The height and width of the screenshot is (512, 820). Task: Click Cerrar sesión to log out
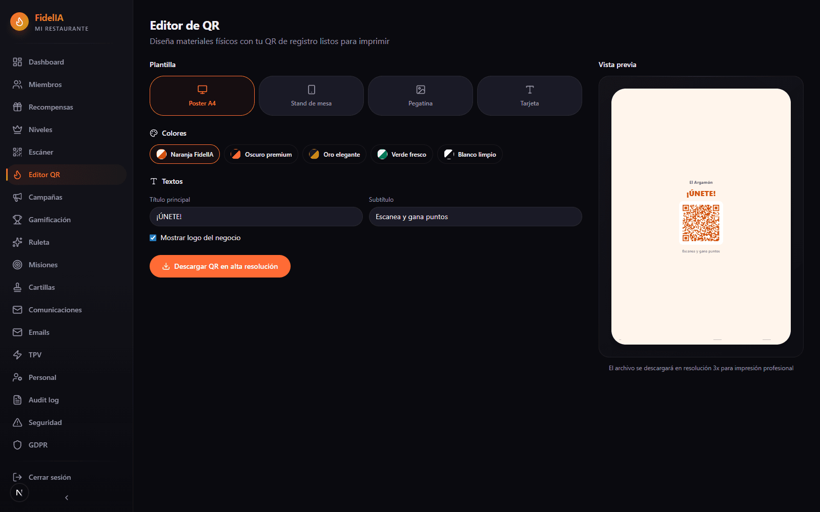pyautogui.click(x=66, y=477)
